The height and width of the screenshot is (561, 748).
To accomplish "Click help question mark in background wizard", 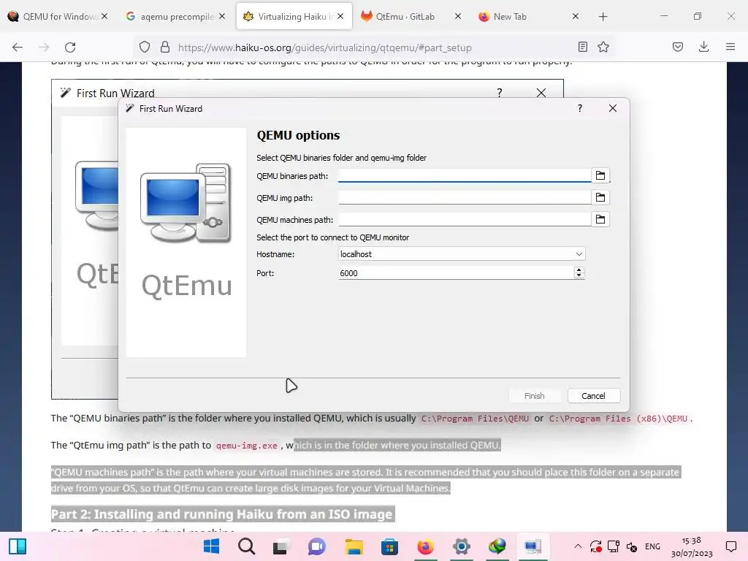I will click(x=500, y=93).
